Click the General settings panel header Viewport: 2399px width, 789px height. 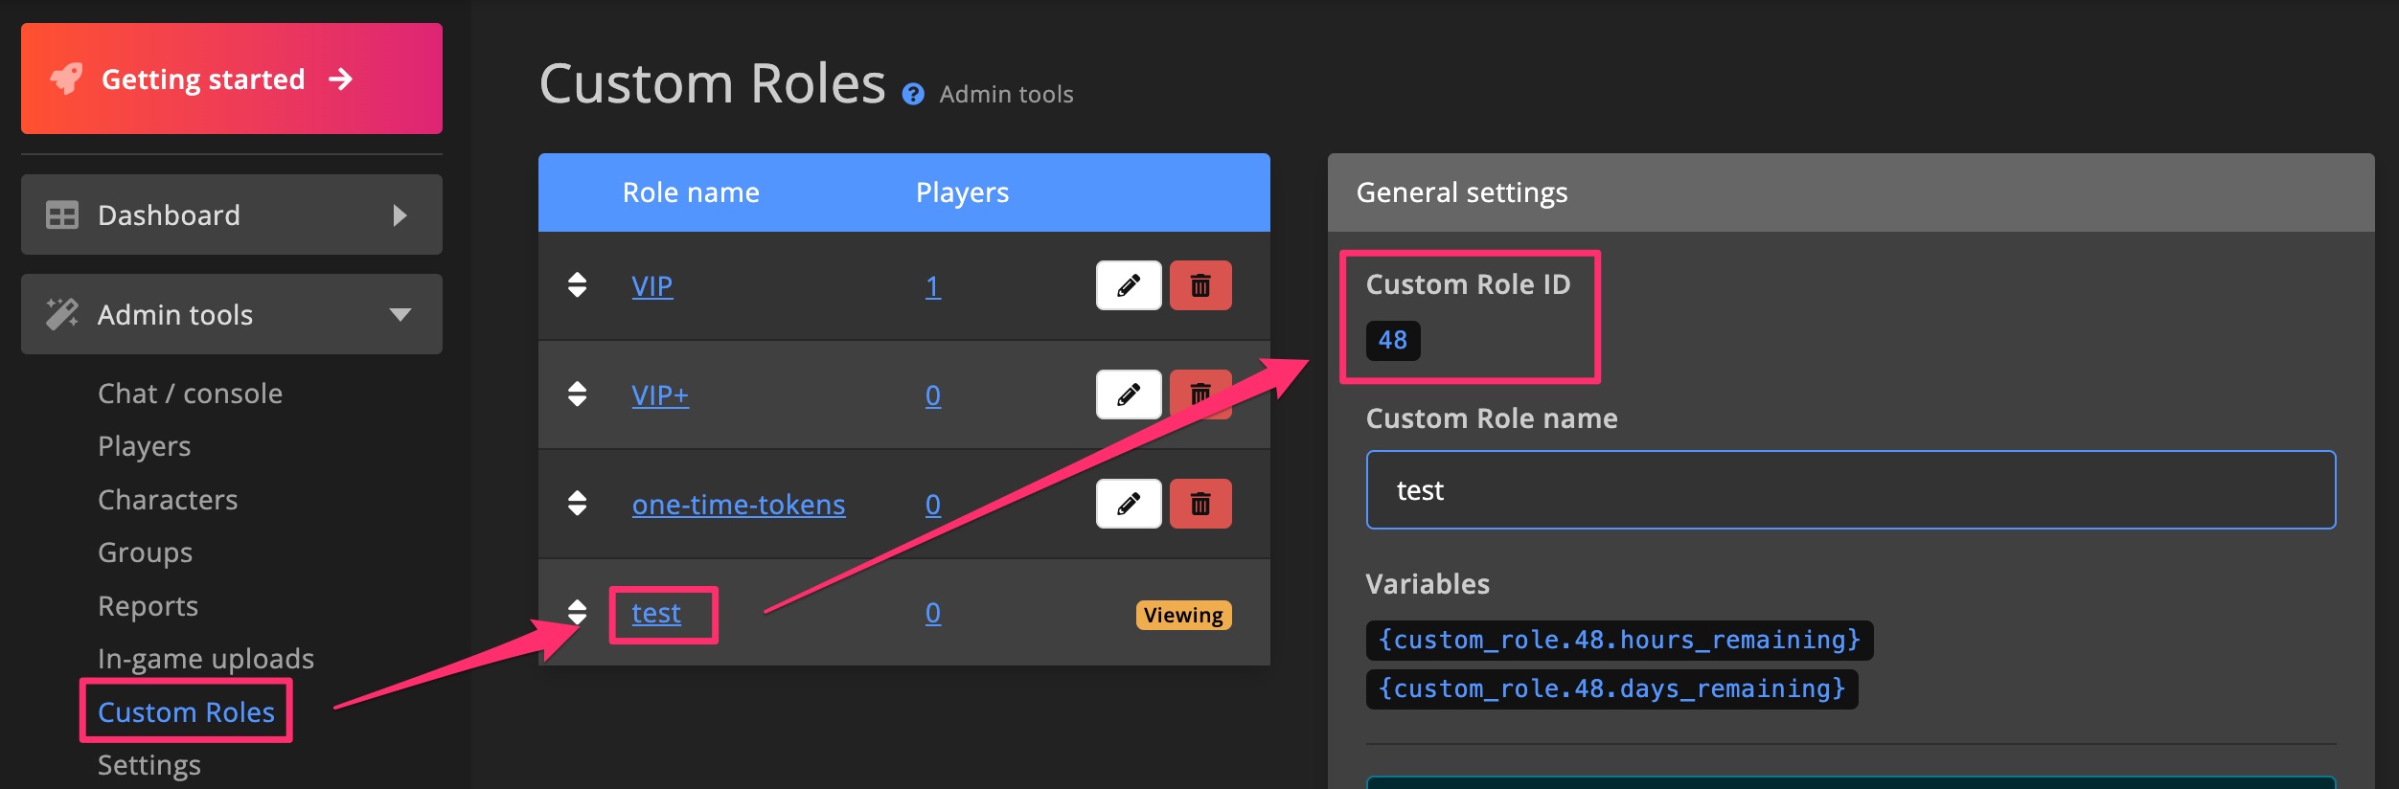(x=1850, y=192)
